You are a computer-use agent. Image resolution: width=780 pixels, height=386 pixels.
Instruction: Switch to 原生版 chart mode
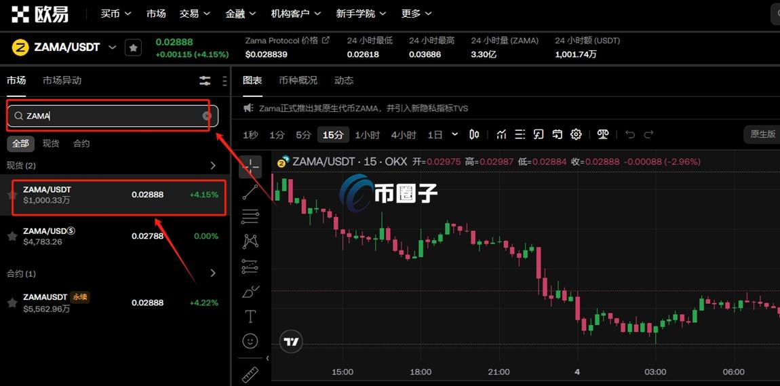(762, 134)
